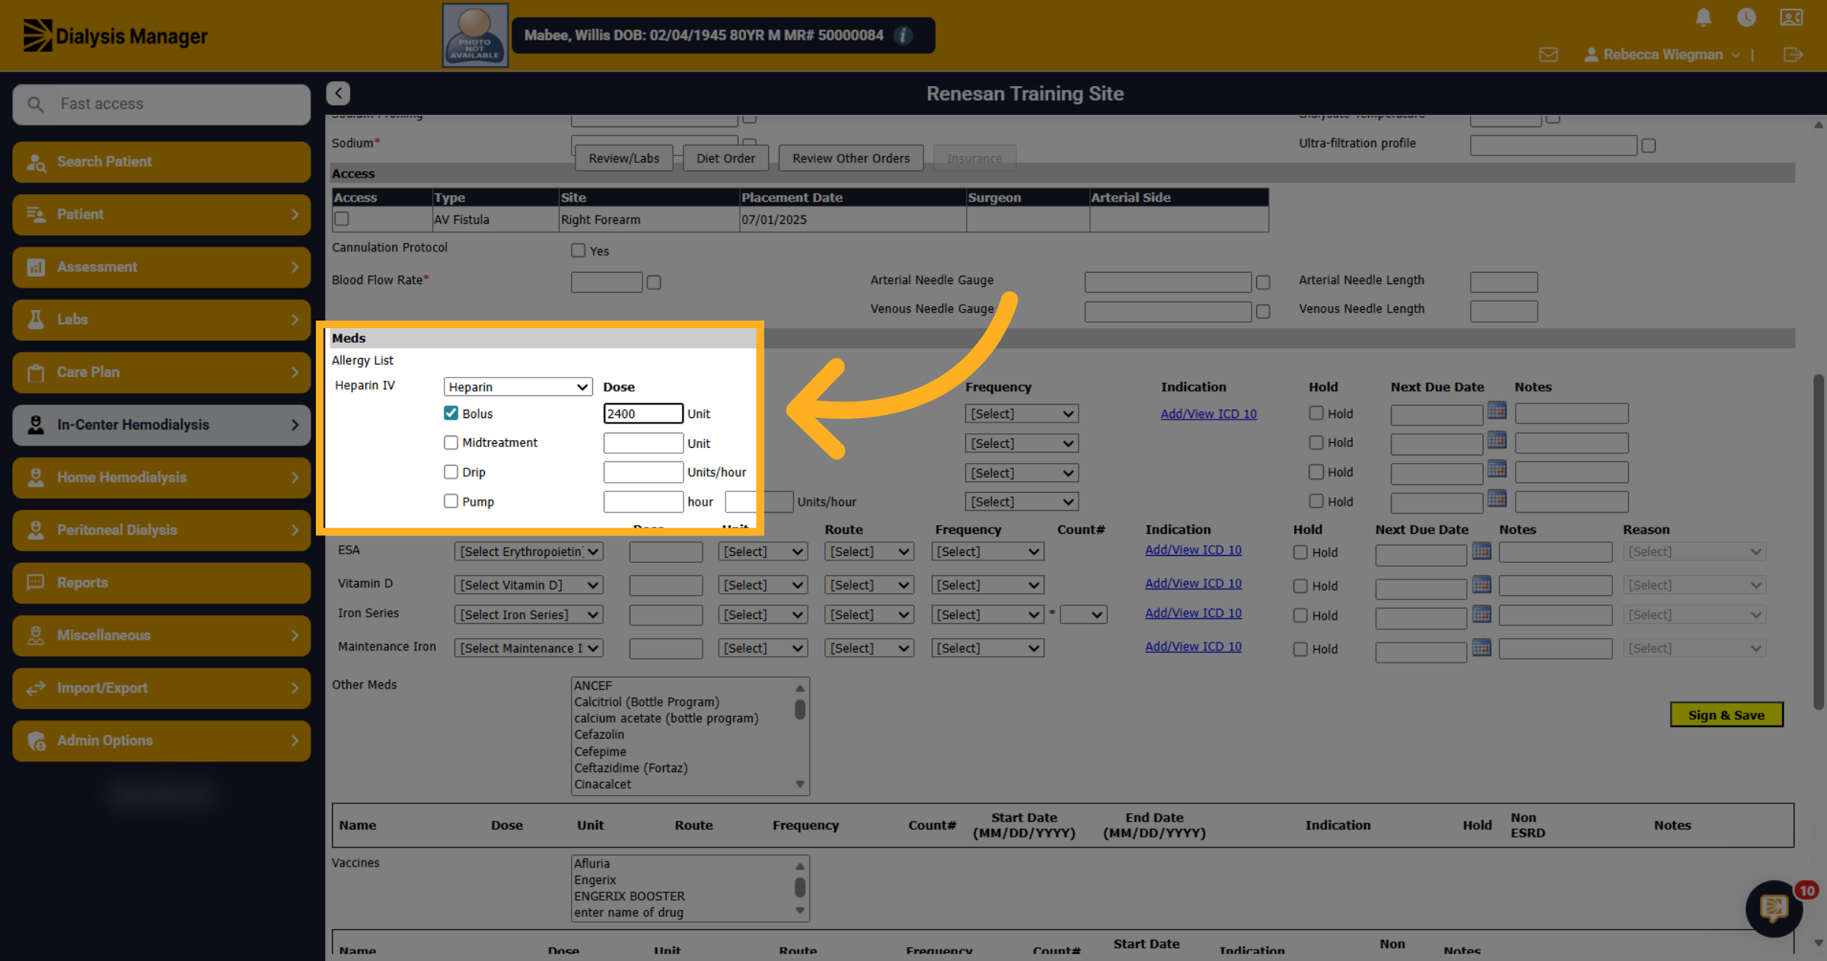Tick Cannulation Protocol Yes checkbox
The width and height of the screenshot is (1827, 961).
pyautogui.click(x=578, y=251)
